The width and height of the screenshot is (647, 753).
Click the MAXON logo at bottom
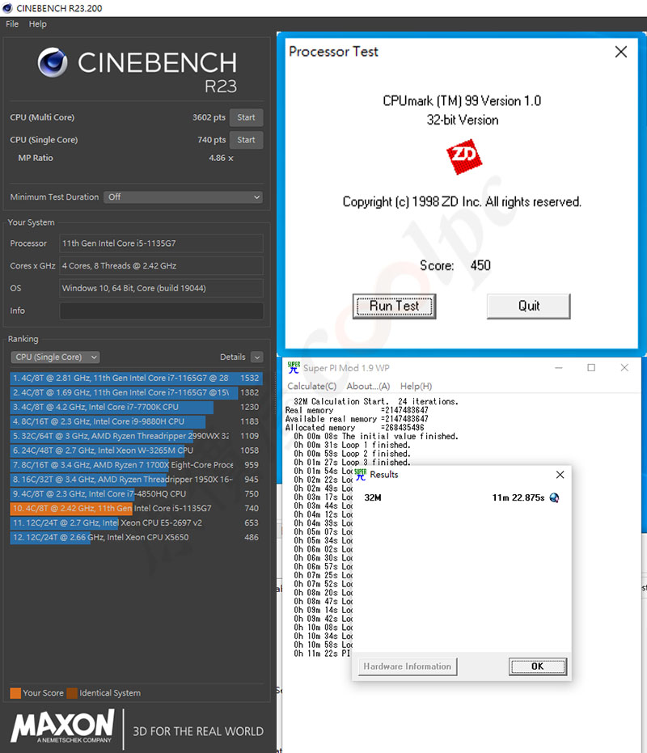(x=62, y=728)
